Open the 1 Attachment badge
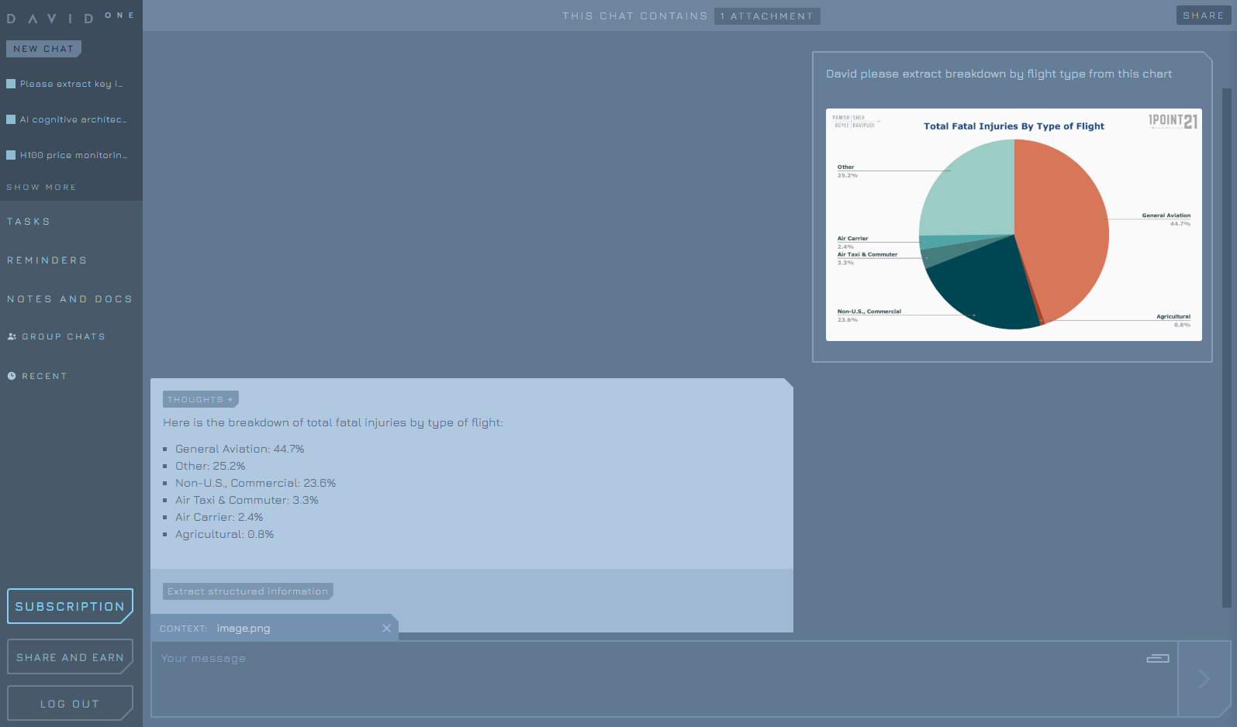The image size is (1237, 727). 766,16
